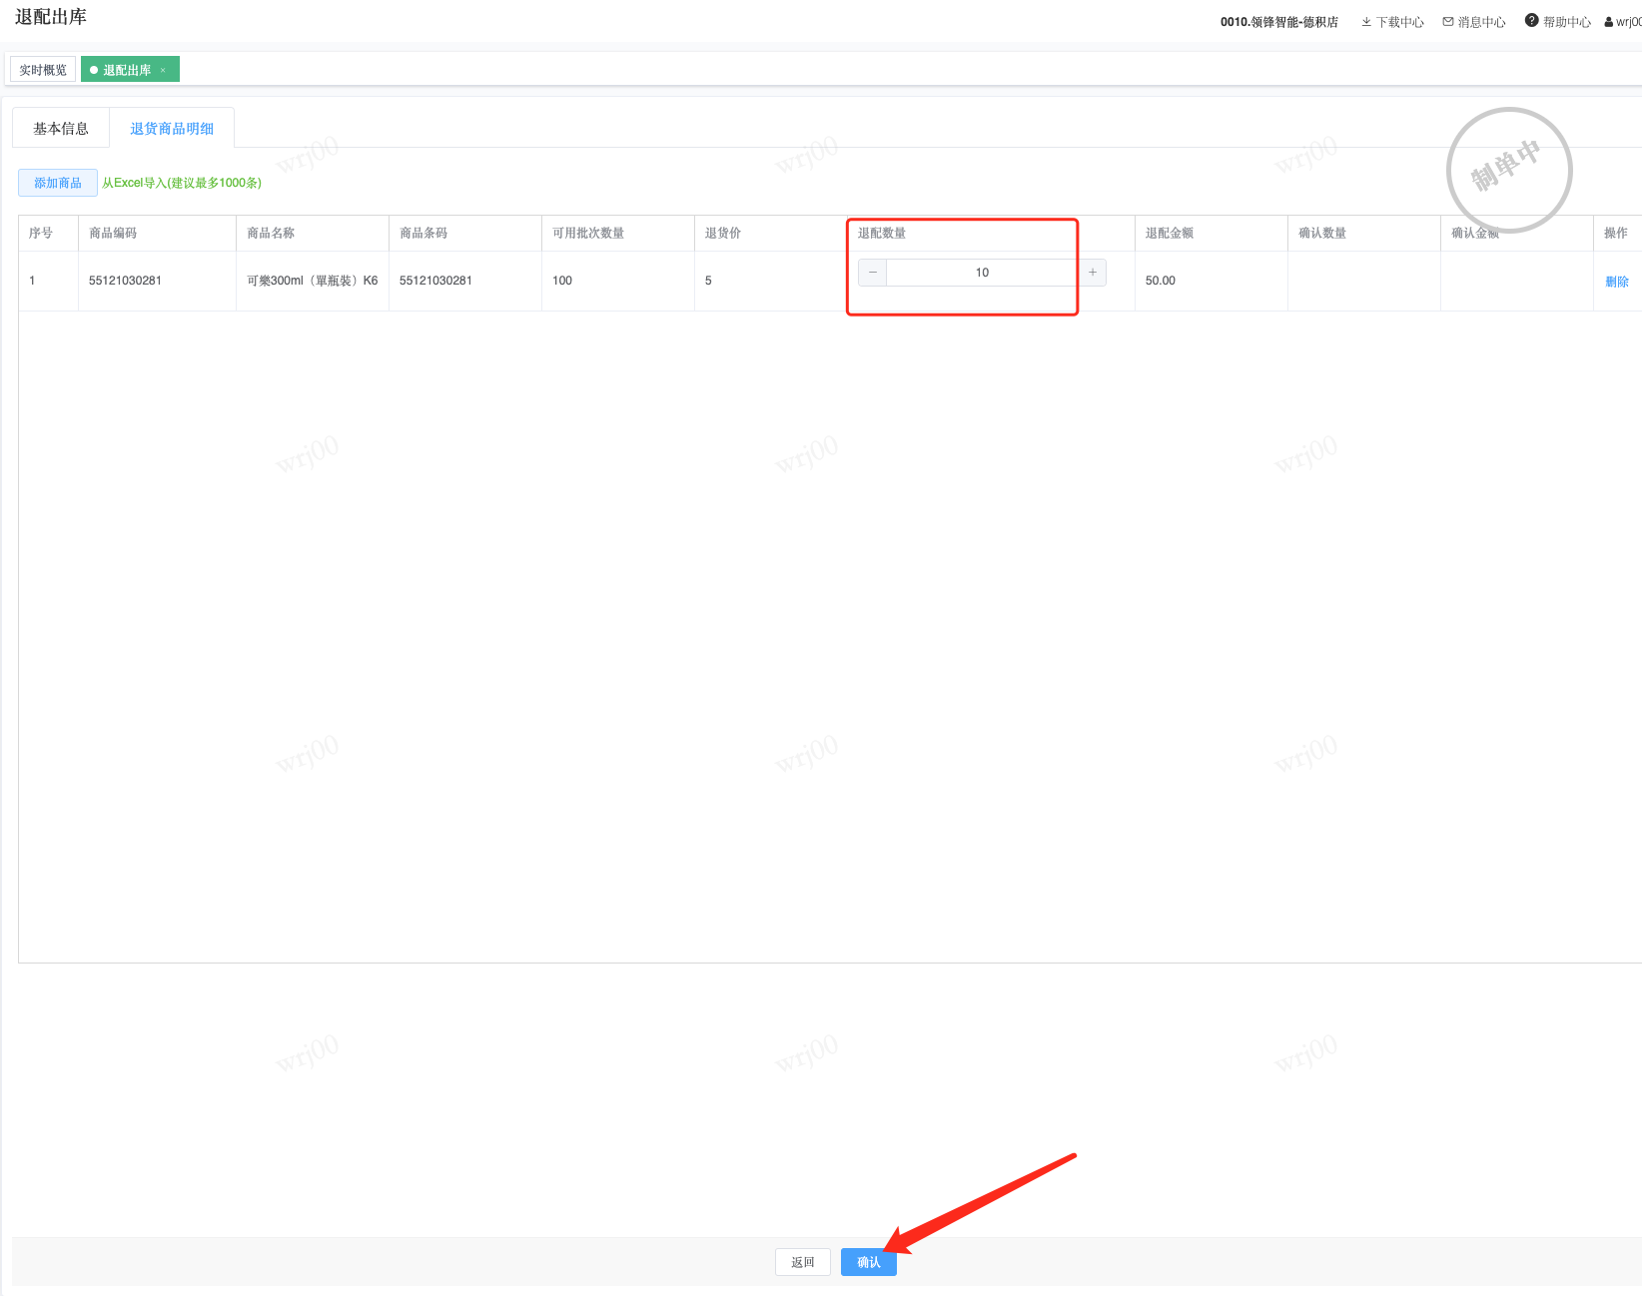
Task: Click product name 可樂300ml（單瓶裝）K6
Action: pyautogui.click(x=313, y=281)
